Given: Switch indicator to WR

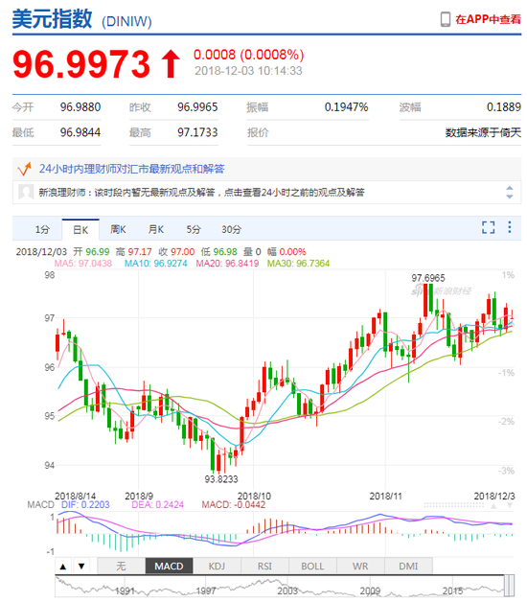Looking at the screenshot, I should point(360,566).
